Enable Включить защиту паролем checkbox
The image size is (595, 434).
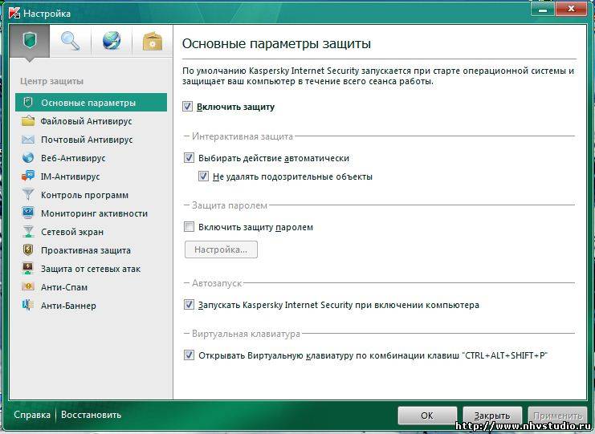click(x=189, y=227)
